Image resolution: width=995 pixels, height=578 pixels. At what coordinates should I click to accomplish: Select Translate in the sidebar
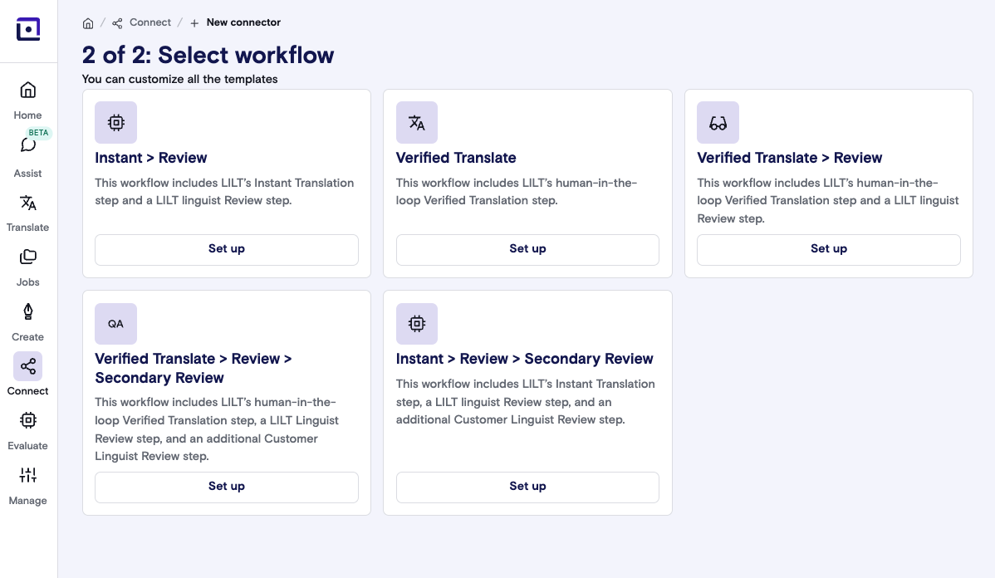click(x=27, y=209)
